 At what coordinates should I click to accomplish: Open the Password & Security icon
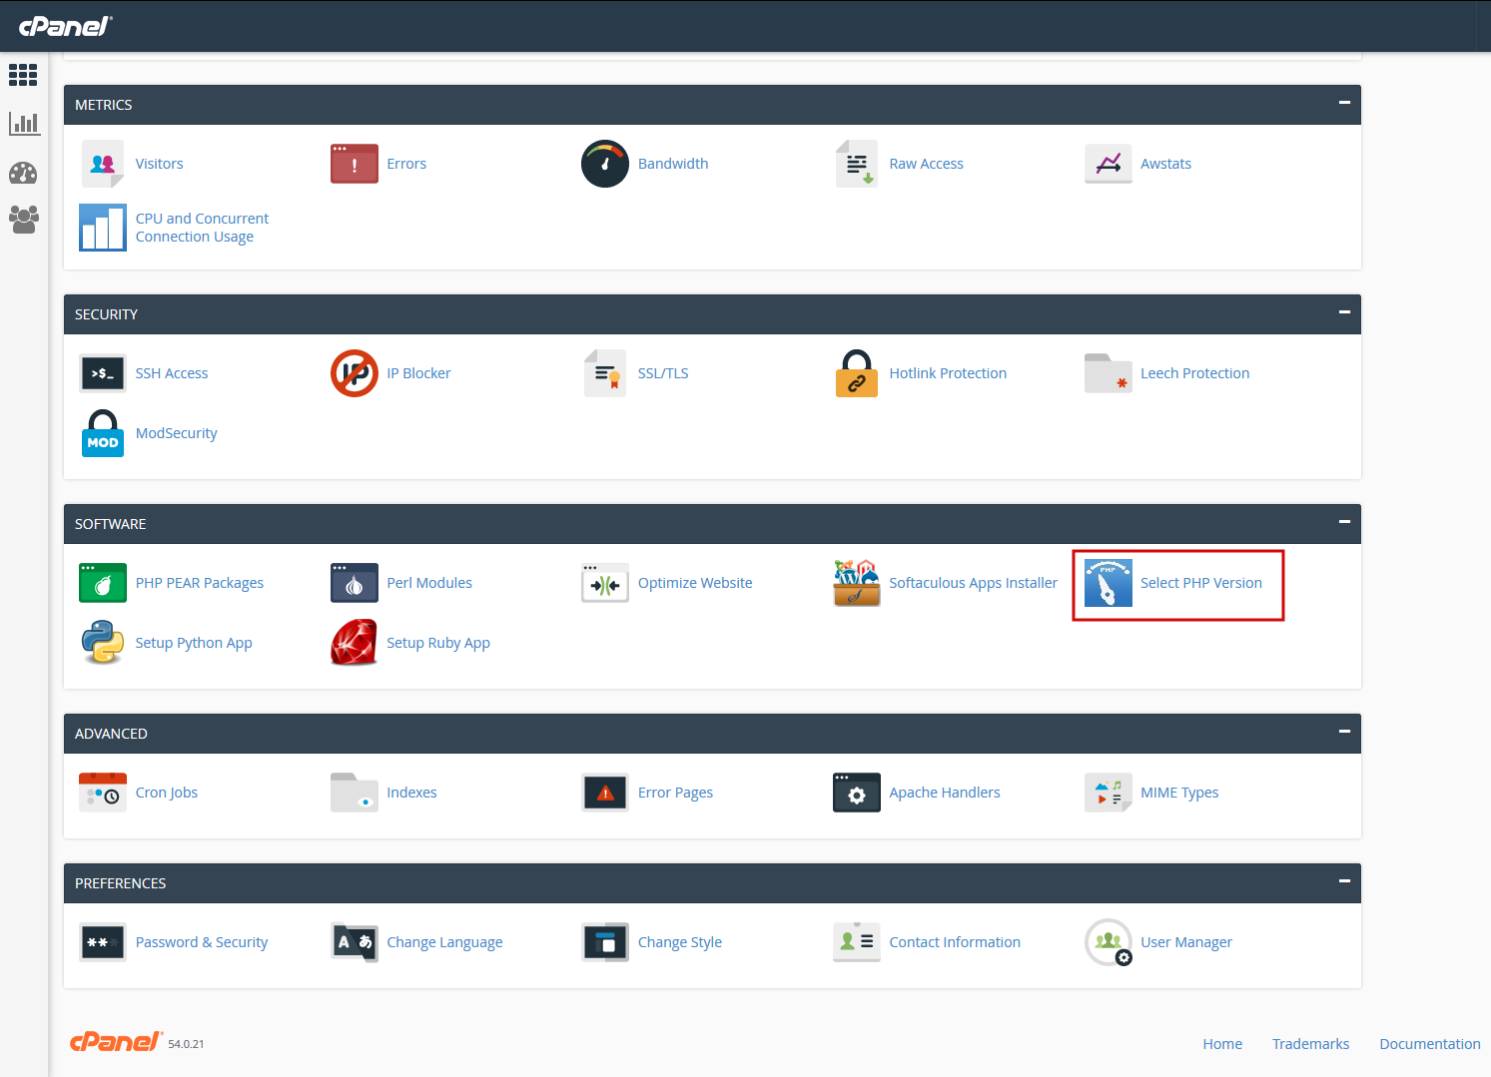(x=103, y=942)
